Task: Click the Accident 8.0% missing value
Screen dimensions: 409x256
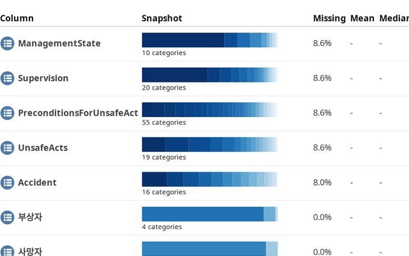Action: pos(322,182)
